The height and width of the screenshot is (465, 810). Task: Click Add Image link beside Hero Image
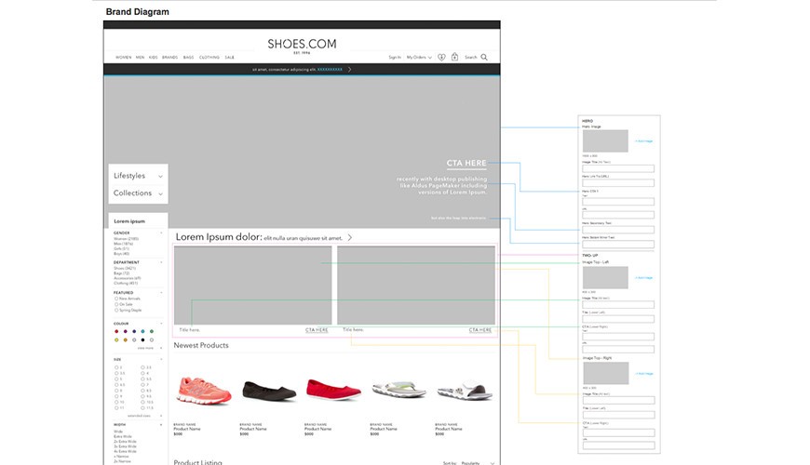point(643,140)
